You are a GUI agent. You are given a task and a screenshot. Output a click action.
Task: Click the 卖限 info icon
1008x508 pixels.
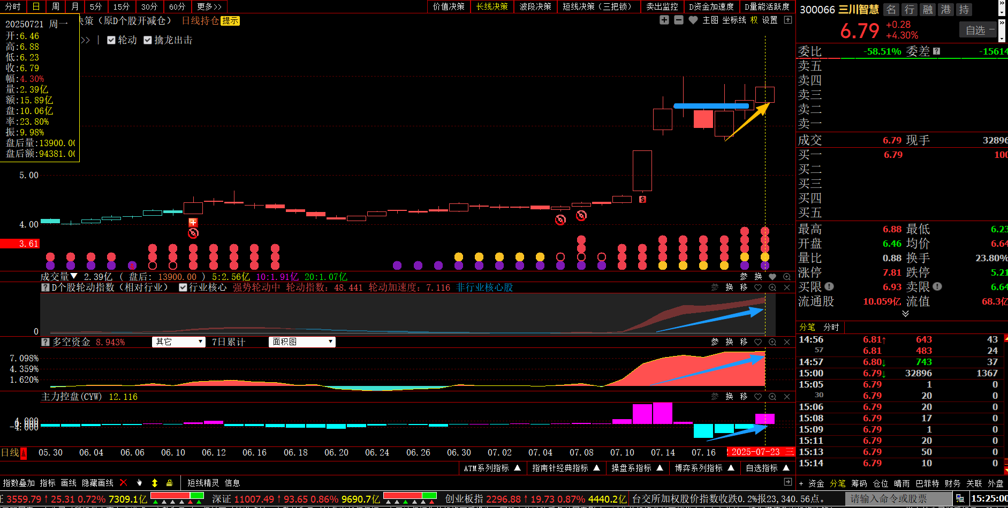[x=937, y=286]
